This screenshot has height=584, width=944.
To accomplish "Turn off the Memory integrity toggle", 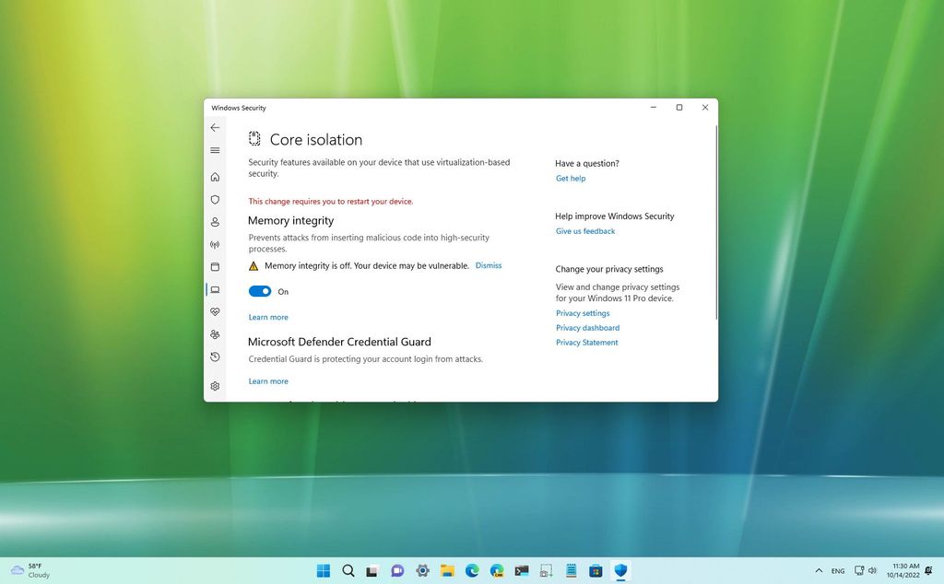I will [x=259, y=291].
